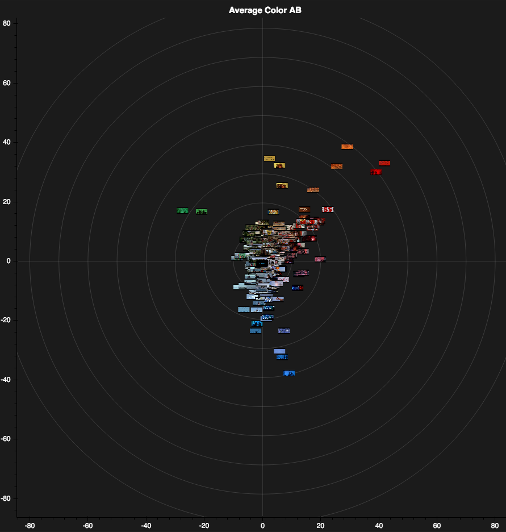Click the y-axis tick label '80'

(x=7, y=23)
